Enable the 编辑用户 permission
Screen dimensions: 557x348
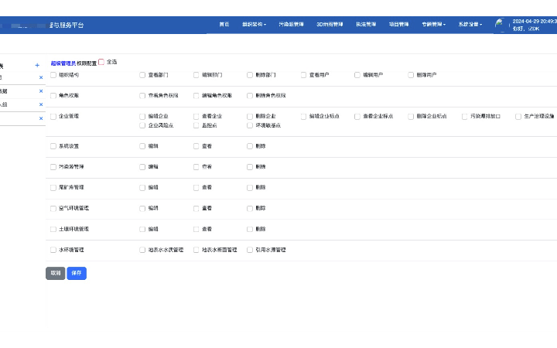click(x=357, y=75)
